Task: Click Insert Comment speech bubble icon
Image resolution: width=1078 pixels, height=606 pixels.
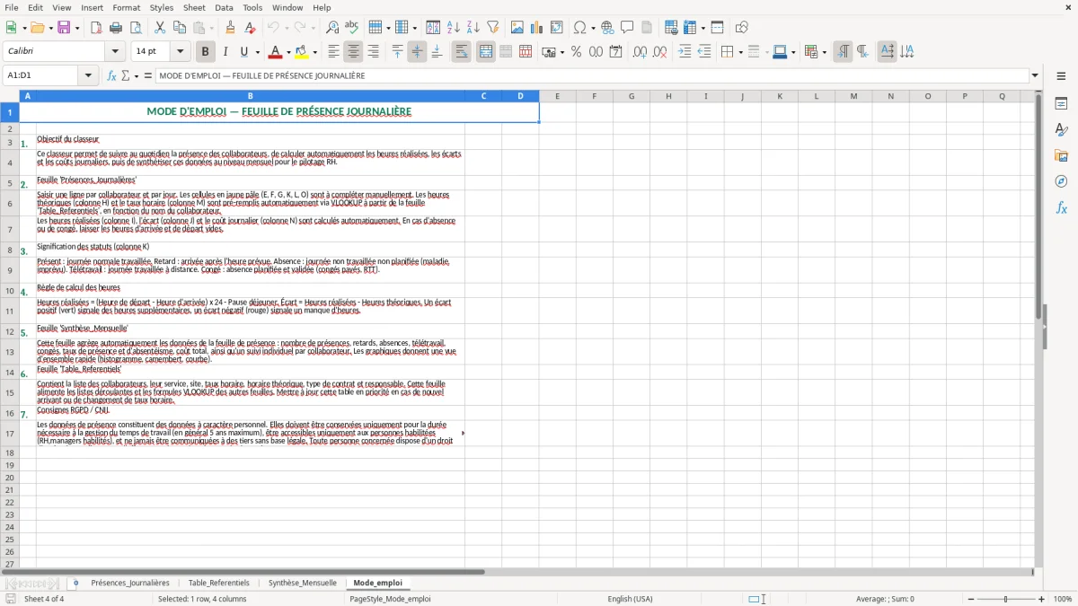Action: (627, 28)
